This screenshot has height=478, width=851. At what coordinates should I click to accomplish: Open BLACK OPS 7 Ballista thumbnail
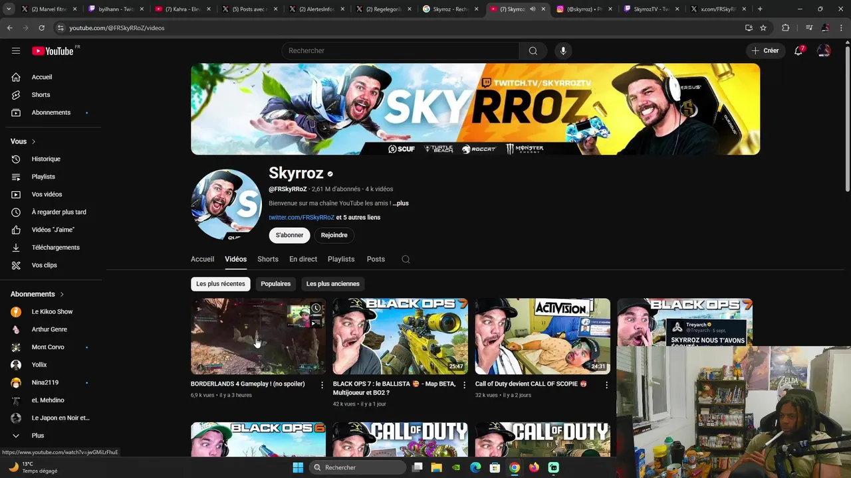(400, 337)
